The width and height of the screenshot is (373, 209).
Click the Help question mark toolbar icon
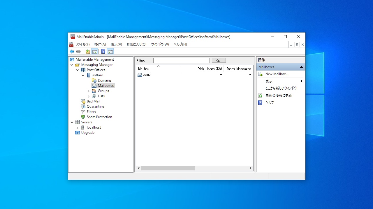coord(103,52)
